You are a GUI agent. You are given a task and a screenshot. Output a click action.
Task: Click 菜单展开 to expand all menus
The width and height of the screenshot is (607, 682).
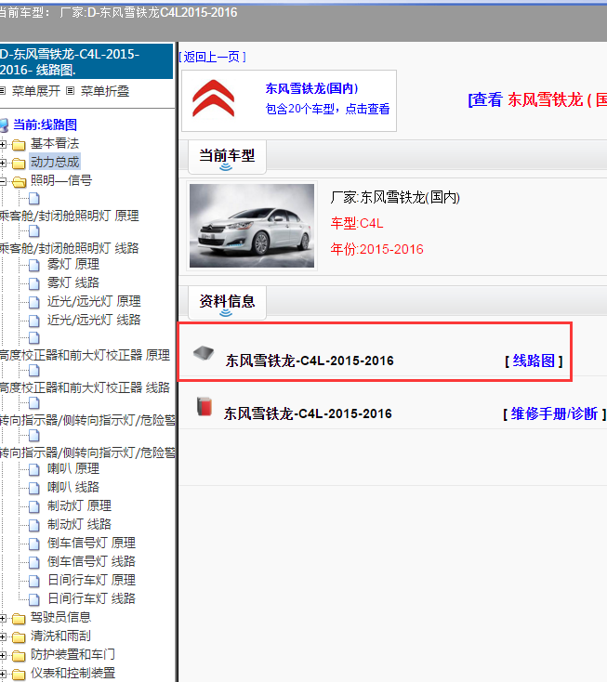pyautogui.click(x=35, y=91)
